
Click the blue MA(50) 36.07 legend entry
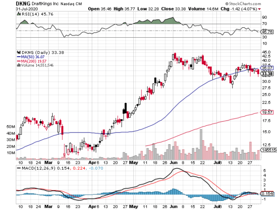(31, 57)
